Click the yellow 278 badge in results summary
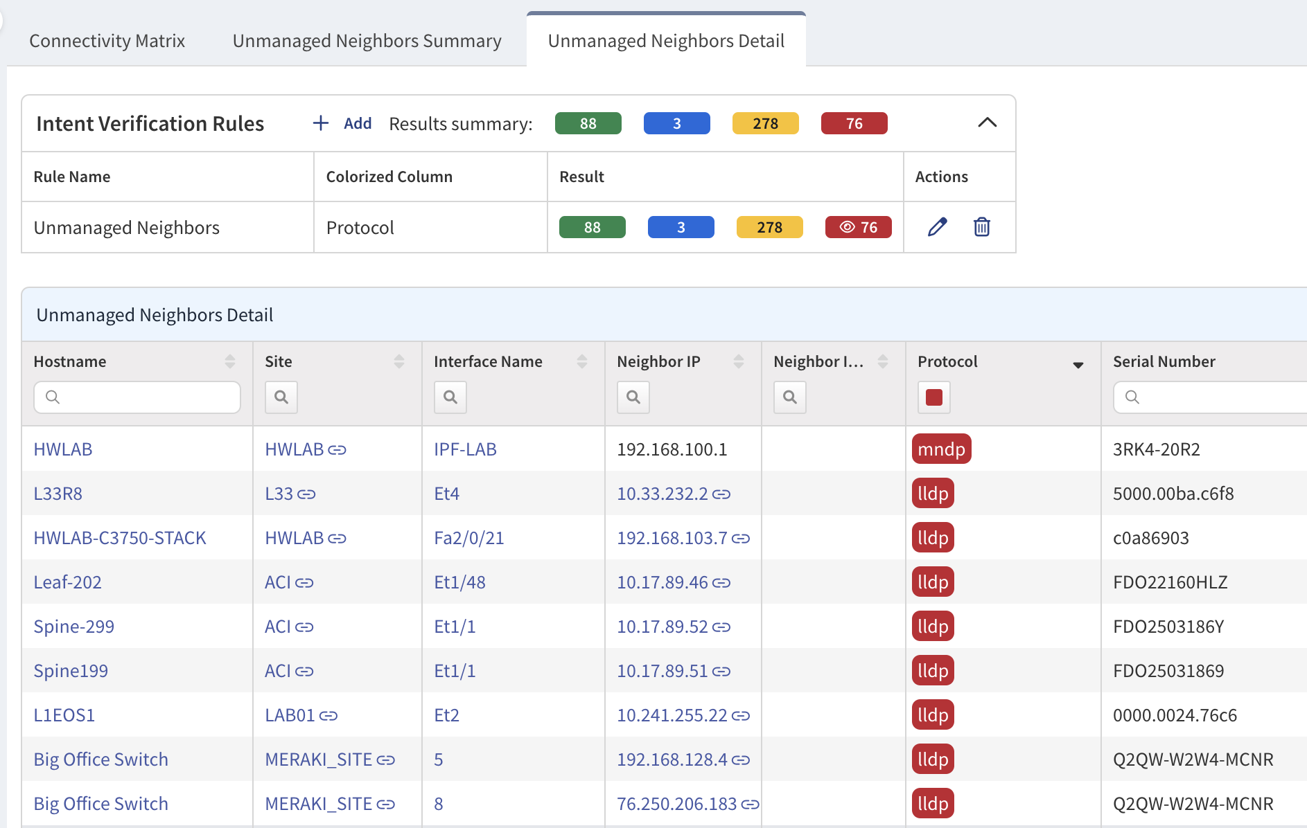This screenshot has width=1307, height=828. (765, 123)
